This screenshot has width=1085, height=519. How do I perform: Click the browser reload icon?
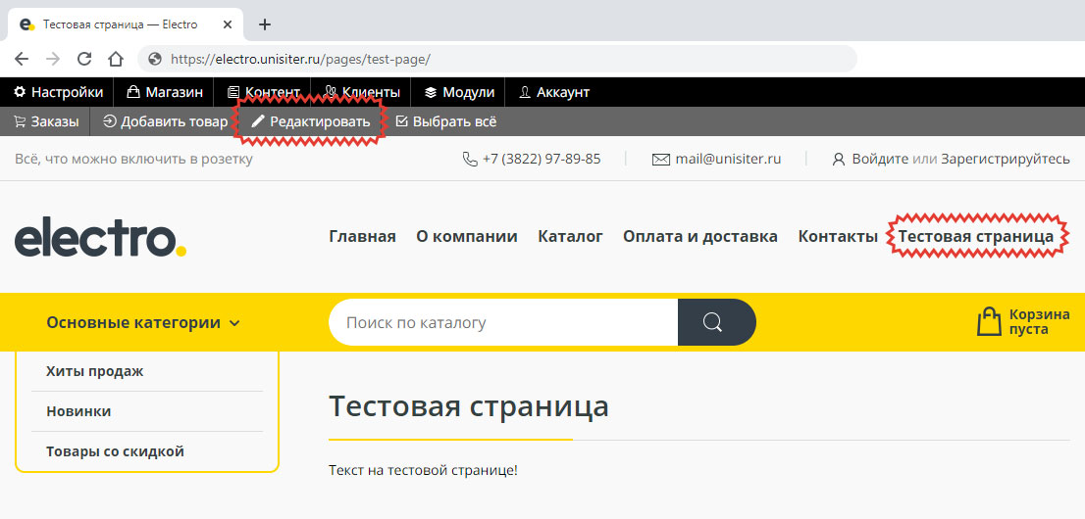click(84, 59)
